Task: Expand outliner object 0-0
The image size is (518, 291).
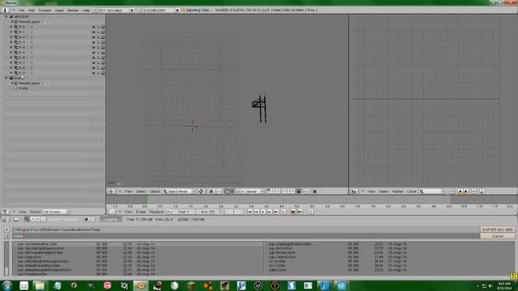Action: (11, 27)
